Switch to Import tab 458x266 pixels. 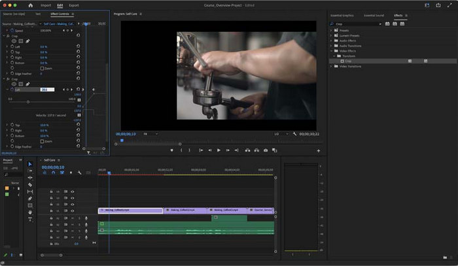click(x=46, y=5)
